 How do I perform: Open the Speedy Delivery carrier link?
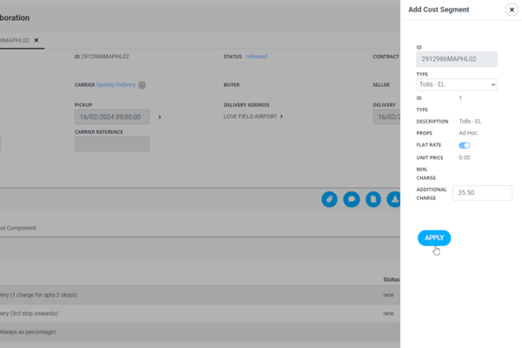[116, 84]
